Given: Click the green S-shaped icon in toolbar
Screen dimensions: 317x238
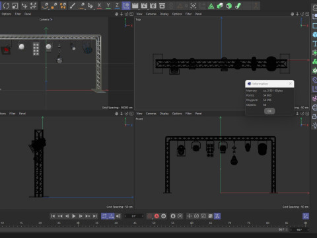Looking at the screenshot, I should [238, 6].
